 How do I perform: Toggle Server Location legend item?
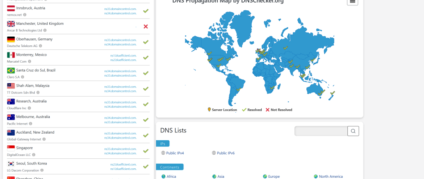pos(222,110)
